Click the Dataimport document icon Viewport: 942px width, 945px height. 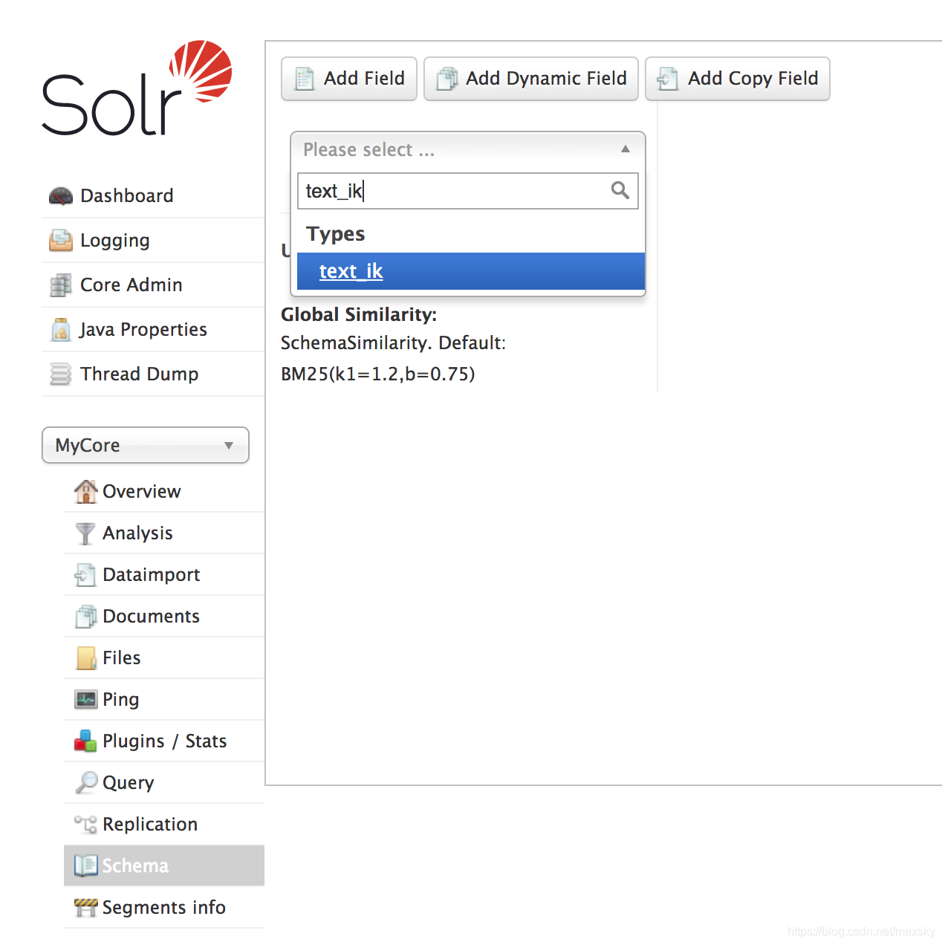(x=85, y=575)
